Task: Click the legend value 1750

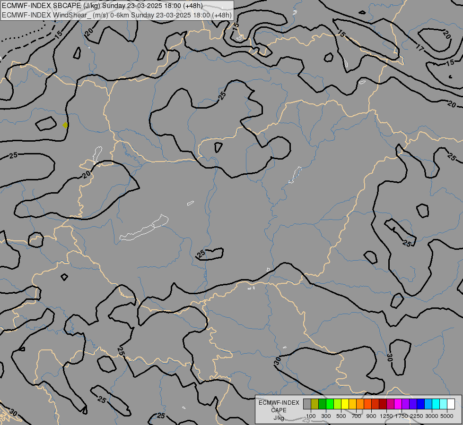Action: [402, 416]
